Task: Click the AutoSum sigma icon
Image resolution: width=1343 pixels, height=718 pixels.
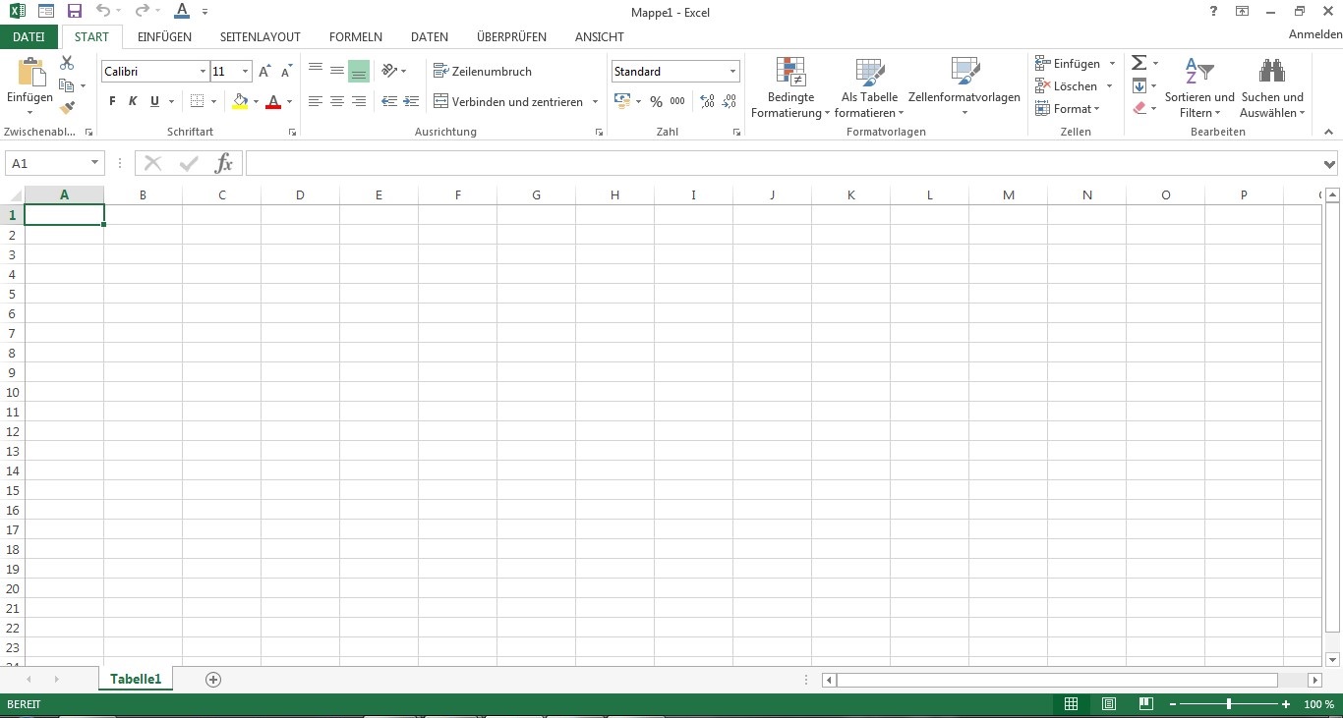Action: point(1139,63)
